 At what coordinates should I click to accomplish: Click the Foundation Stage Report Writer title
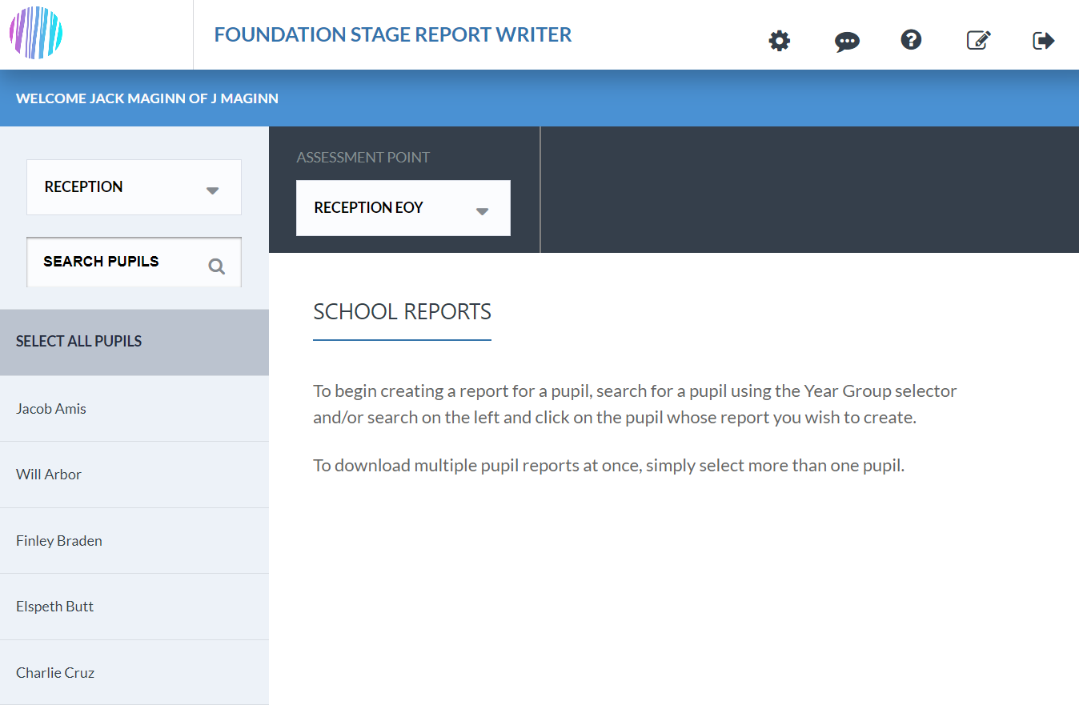[393, 34]
